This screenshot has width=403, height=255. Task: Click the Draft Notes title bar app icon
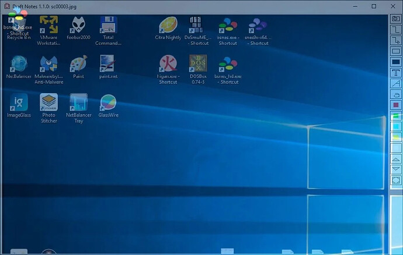pos(6,5)
